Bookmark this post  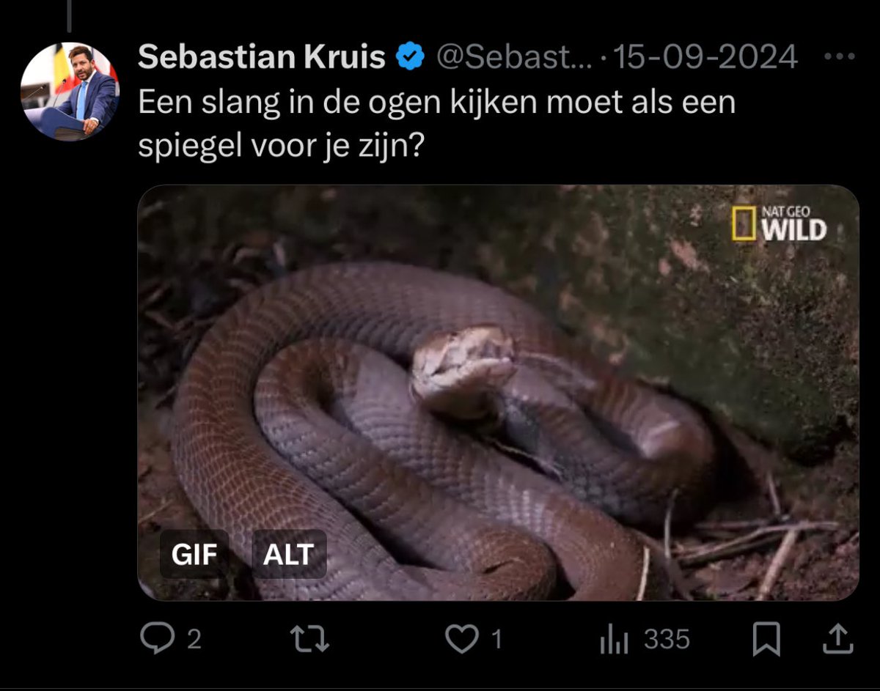pos(766,640)
